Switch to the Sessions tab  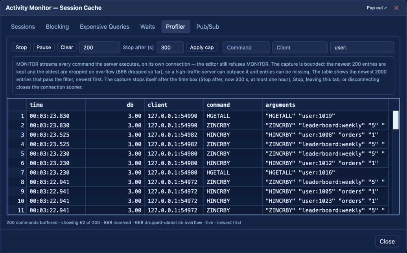point(23,27)
